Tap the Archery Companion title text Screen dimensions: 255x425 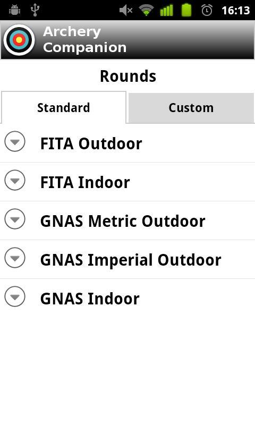pyautogui.click(x=85, y=39)
